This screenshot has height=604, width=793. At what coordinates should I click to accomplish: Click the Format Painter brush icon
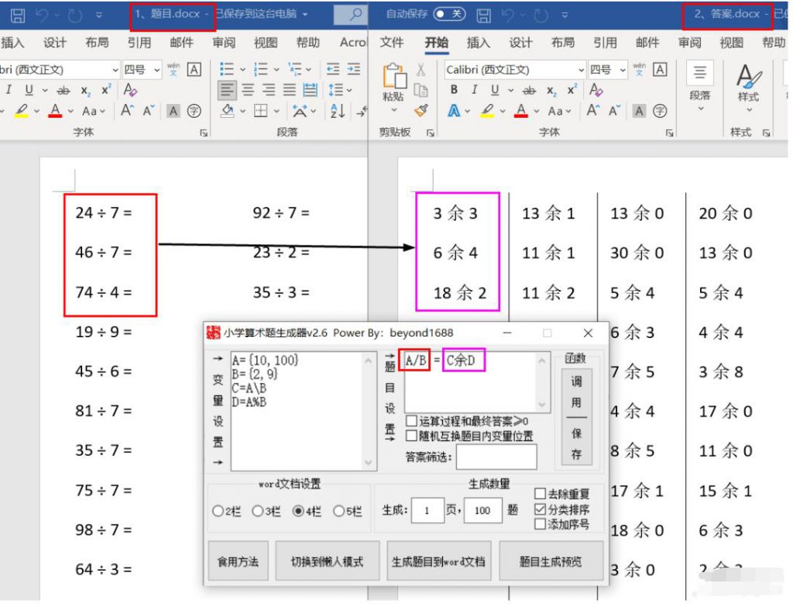[421, 111]
